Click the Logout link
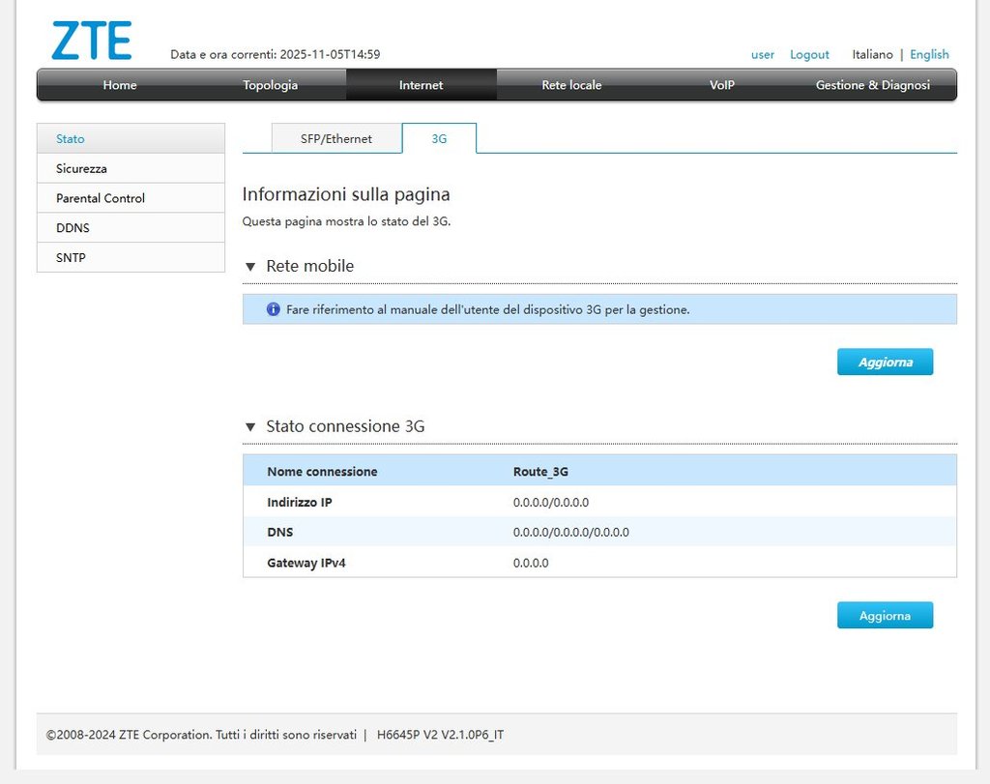The width and height of the screenshot is (990, 784). (x=809, y=55)
